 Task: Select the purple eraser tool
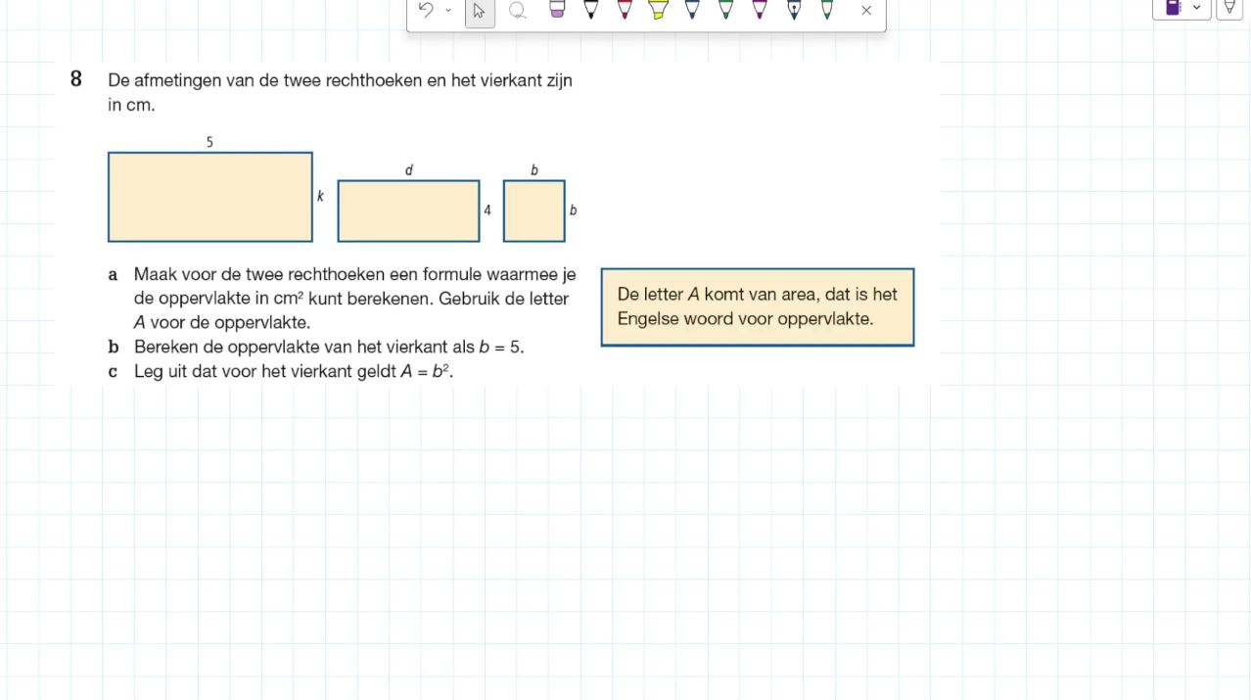[x=557, y=10]
